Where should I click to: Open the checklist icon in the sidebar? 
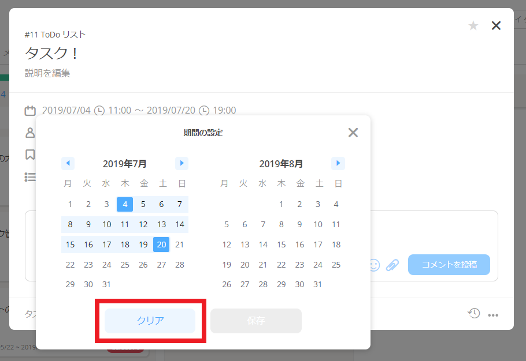coord(29,176)
